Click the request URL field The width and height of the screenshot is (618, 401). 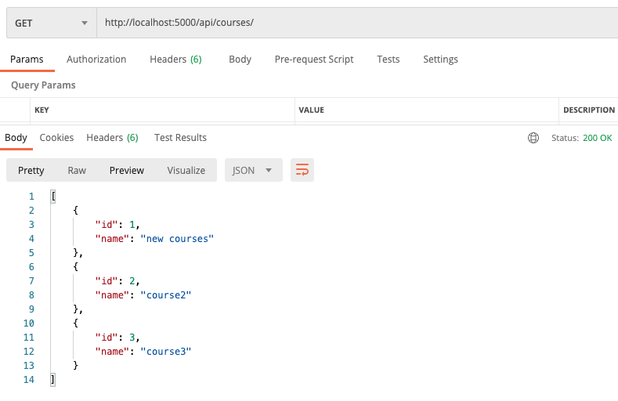coord(357,23)
